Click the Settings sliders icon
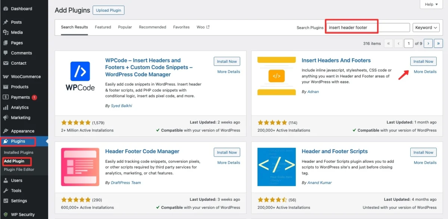The height and width of the screenshot is (219, 448). coord(6,201)
